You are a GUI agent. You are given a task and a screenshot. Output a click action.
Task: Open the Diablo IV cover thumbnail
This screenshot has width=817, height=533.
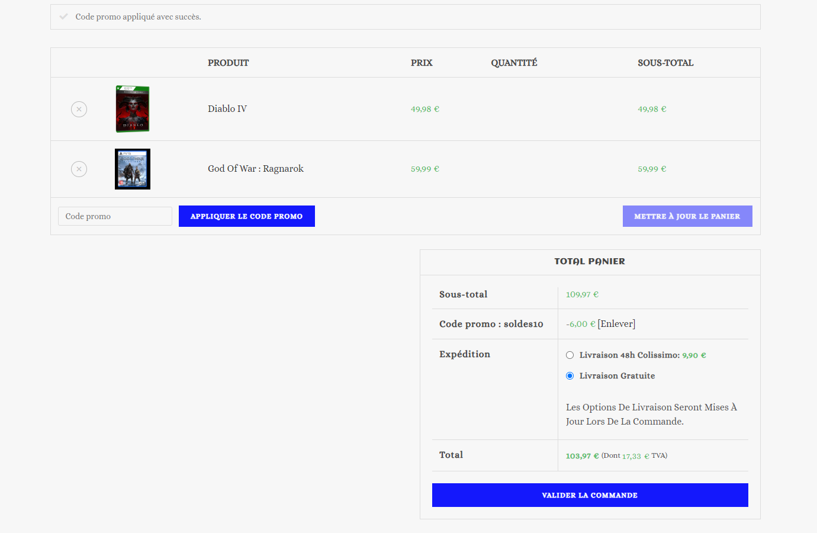(133, 109)
